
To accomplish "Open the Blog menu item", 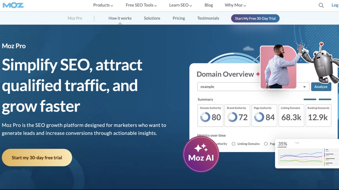I will 208,5.
